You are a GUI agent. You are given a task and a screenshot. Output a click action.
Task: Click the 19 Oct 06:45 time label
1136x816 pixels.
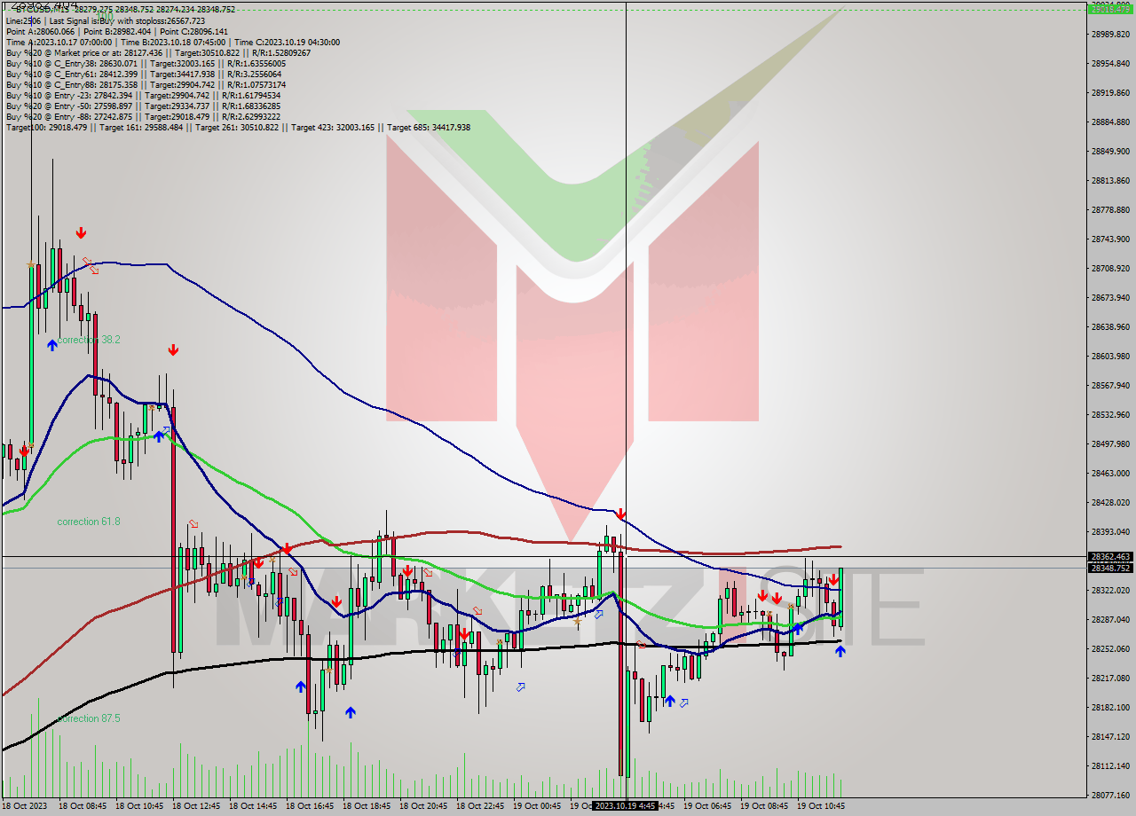(706, 806)
